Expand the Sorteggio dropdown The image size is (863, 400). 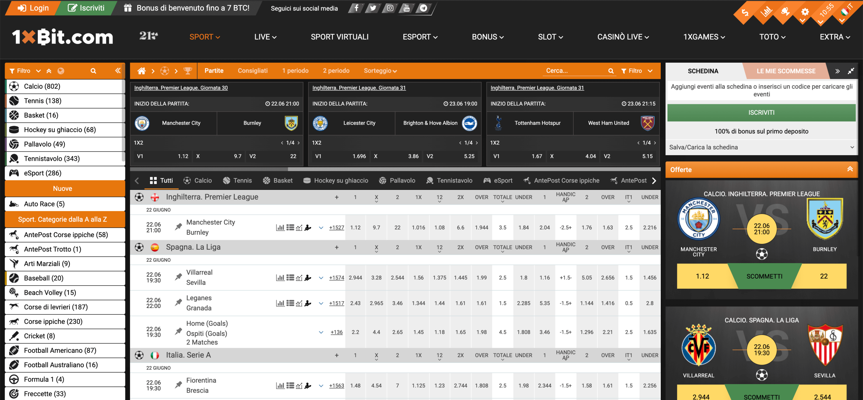[380, 71]
